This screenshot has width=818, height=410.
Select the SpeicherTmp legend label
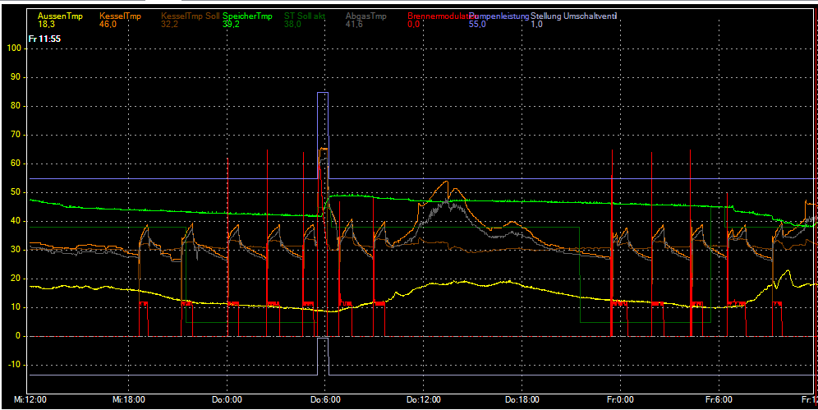pos(249,16)
